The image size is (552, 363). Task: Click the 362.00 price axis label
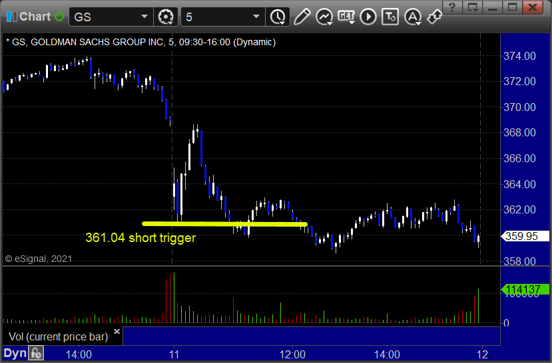[519, 210]
